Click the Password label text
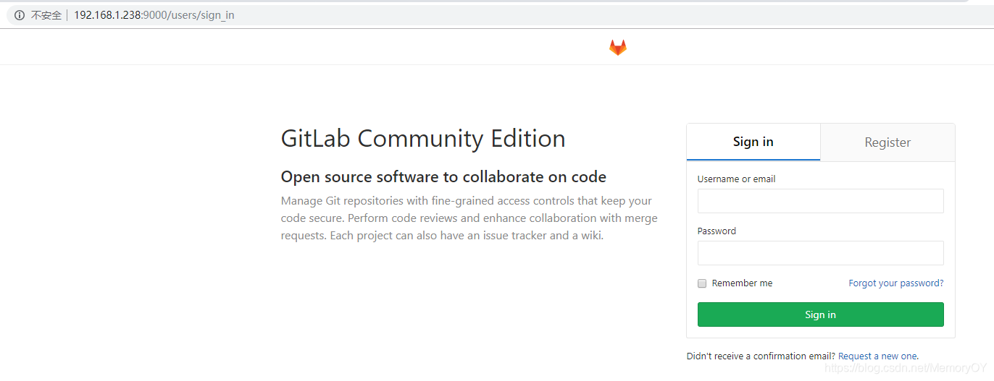 717,231
